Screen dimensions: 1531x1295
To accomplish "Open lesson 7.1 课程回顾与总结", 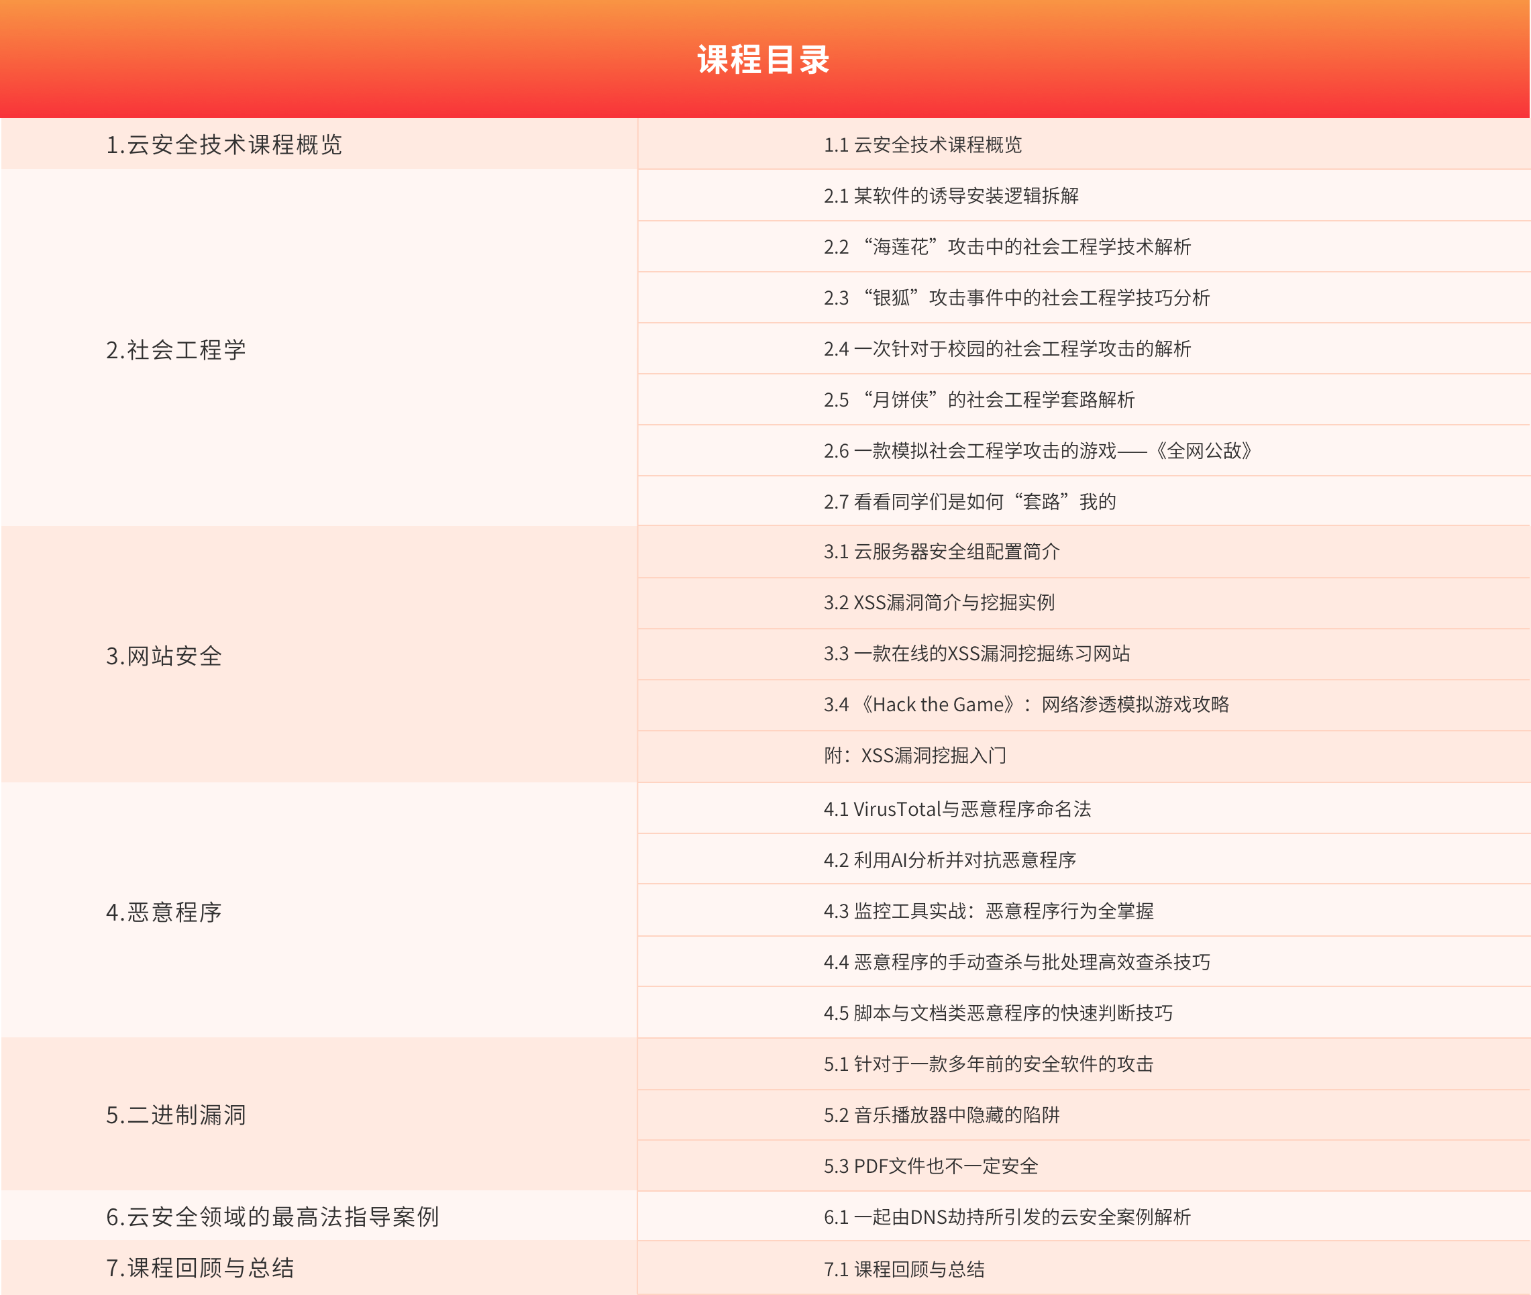I will [904, 1270].
